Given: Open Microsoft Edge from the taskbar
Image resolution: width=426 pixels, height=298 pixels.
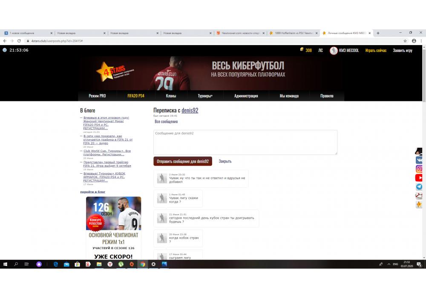Looking at the screenshot, I should point(56,264).
